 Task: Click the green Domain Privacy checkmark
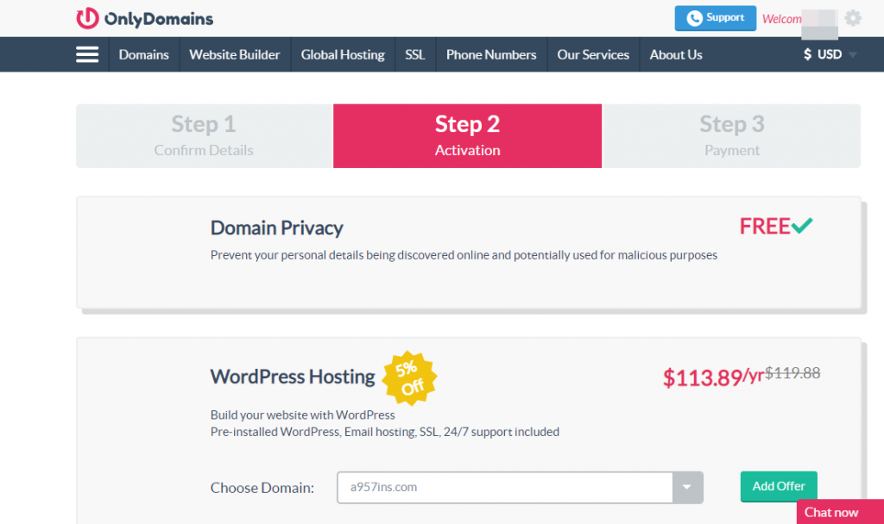click(x=802, y=226)
